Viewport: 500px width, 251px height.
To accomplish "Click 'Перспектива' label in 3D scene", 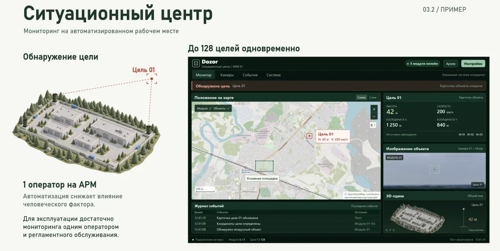I will [x=476, y=230].
